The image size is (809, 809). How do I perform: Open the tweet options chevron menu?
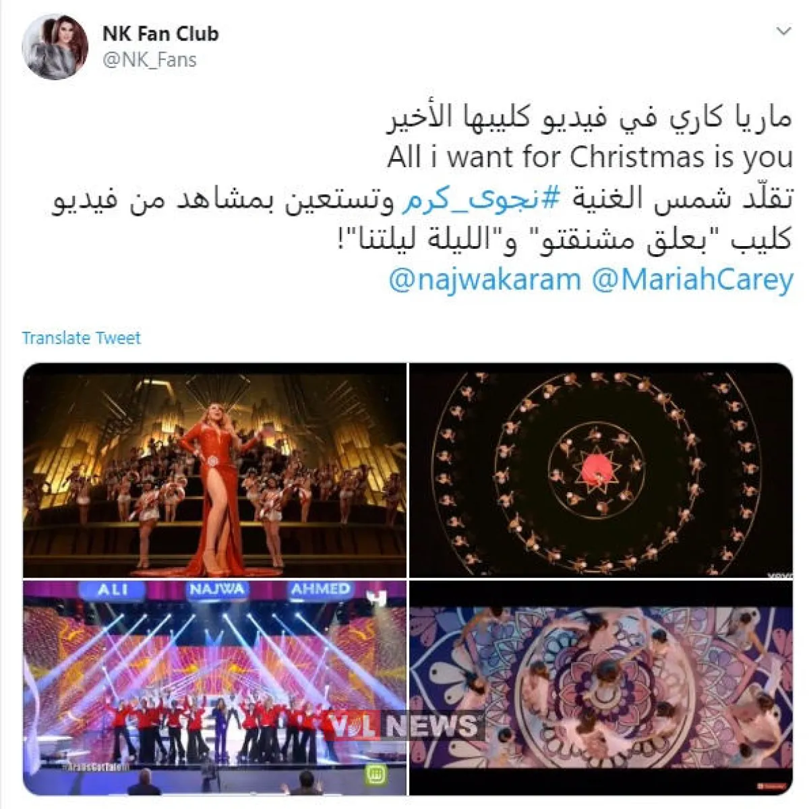[x=783, y=31]
